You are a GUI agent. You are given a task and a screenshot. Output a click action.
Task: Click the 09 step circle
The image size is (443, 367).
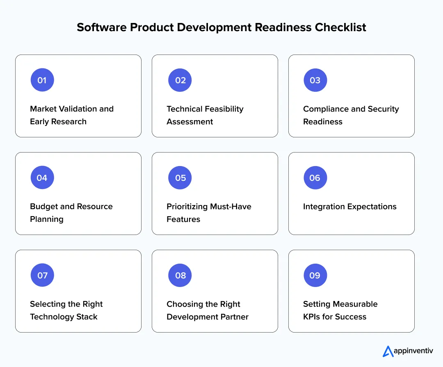tap(315, 275)
